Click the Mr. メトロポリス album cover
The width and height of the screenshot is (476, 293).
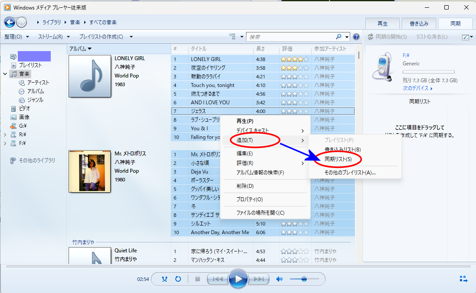point(89,171)
